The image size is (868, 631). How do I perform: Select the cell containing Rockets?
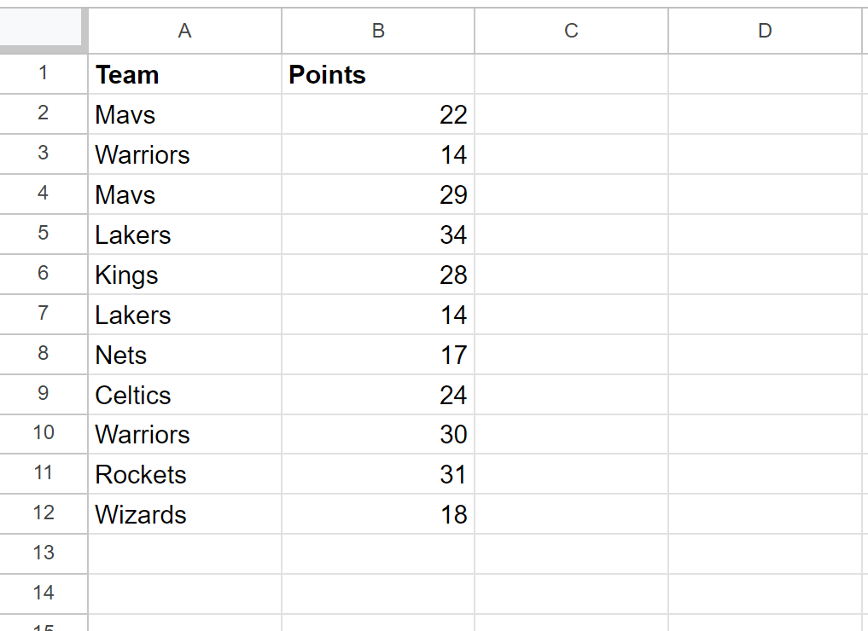pos(185,474)
